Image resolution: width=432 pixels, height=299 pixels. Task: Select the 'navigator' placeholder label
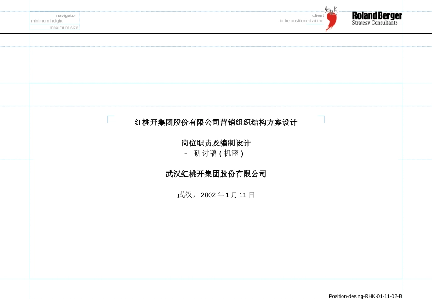point(66,15)
